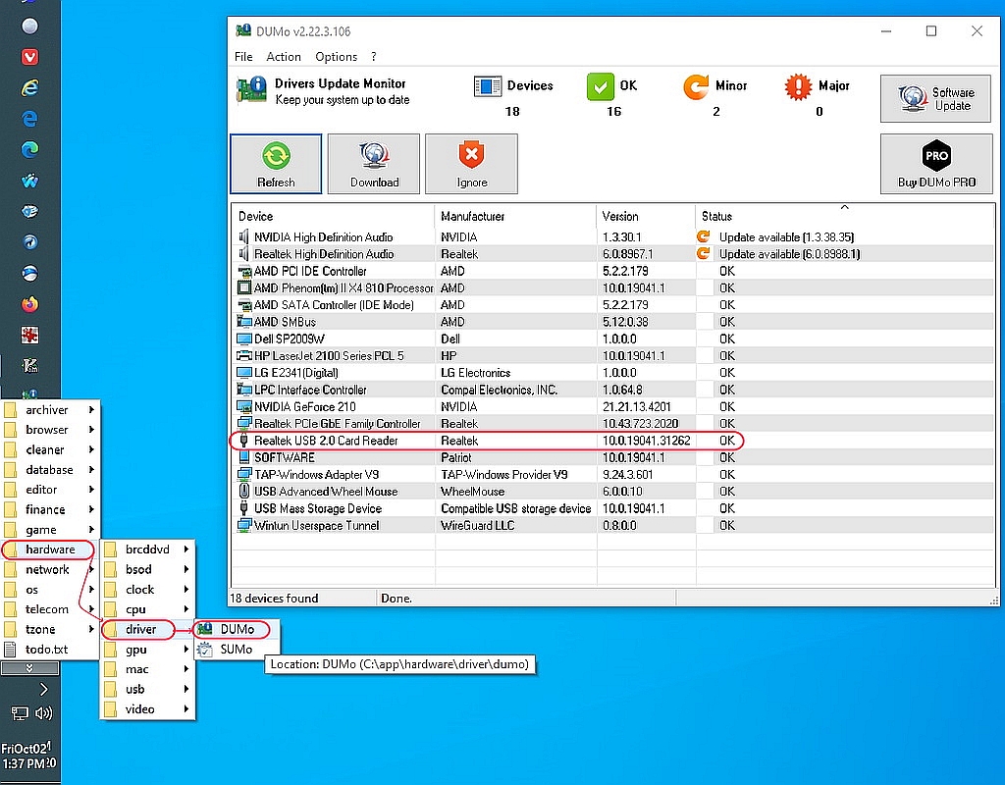Open todo.txt from the launcher menu
The height and width of the screenshot is (785, 1005).
tap(50, 650)
